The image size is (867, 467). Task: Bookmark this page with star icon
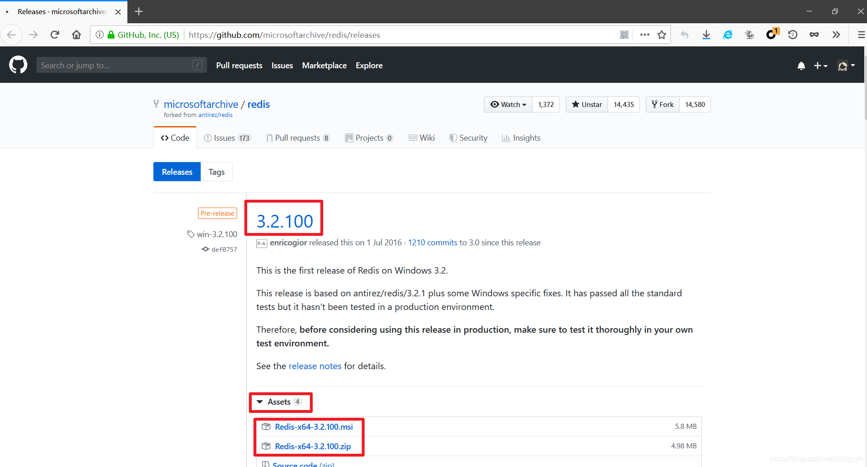[662, 35]
